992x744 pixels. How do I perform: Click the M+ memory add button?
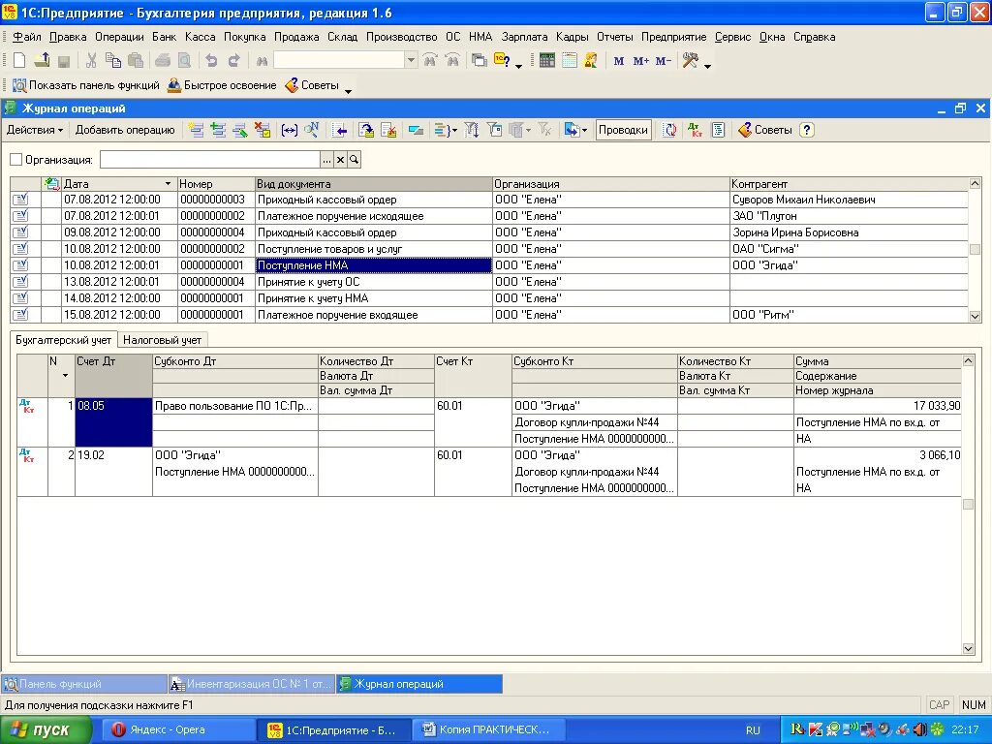pyautogui.click(x=641, y=61)
